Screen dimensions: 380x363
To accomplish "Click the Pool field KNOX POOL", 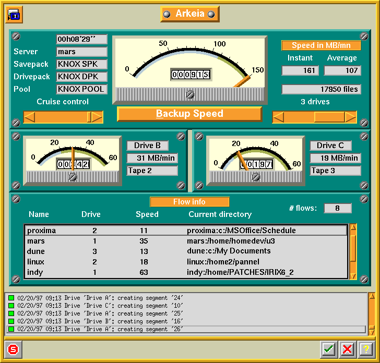I will (81, 89).
